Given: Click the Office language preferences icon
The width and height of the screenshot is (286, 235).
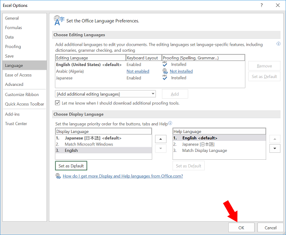Looking at the screenshot, I should pyautogui.click(x=59, y=20).
